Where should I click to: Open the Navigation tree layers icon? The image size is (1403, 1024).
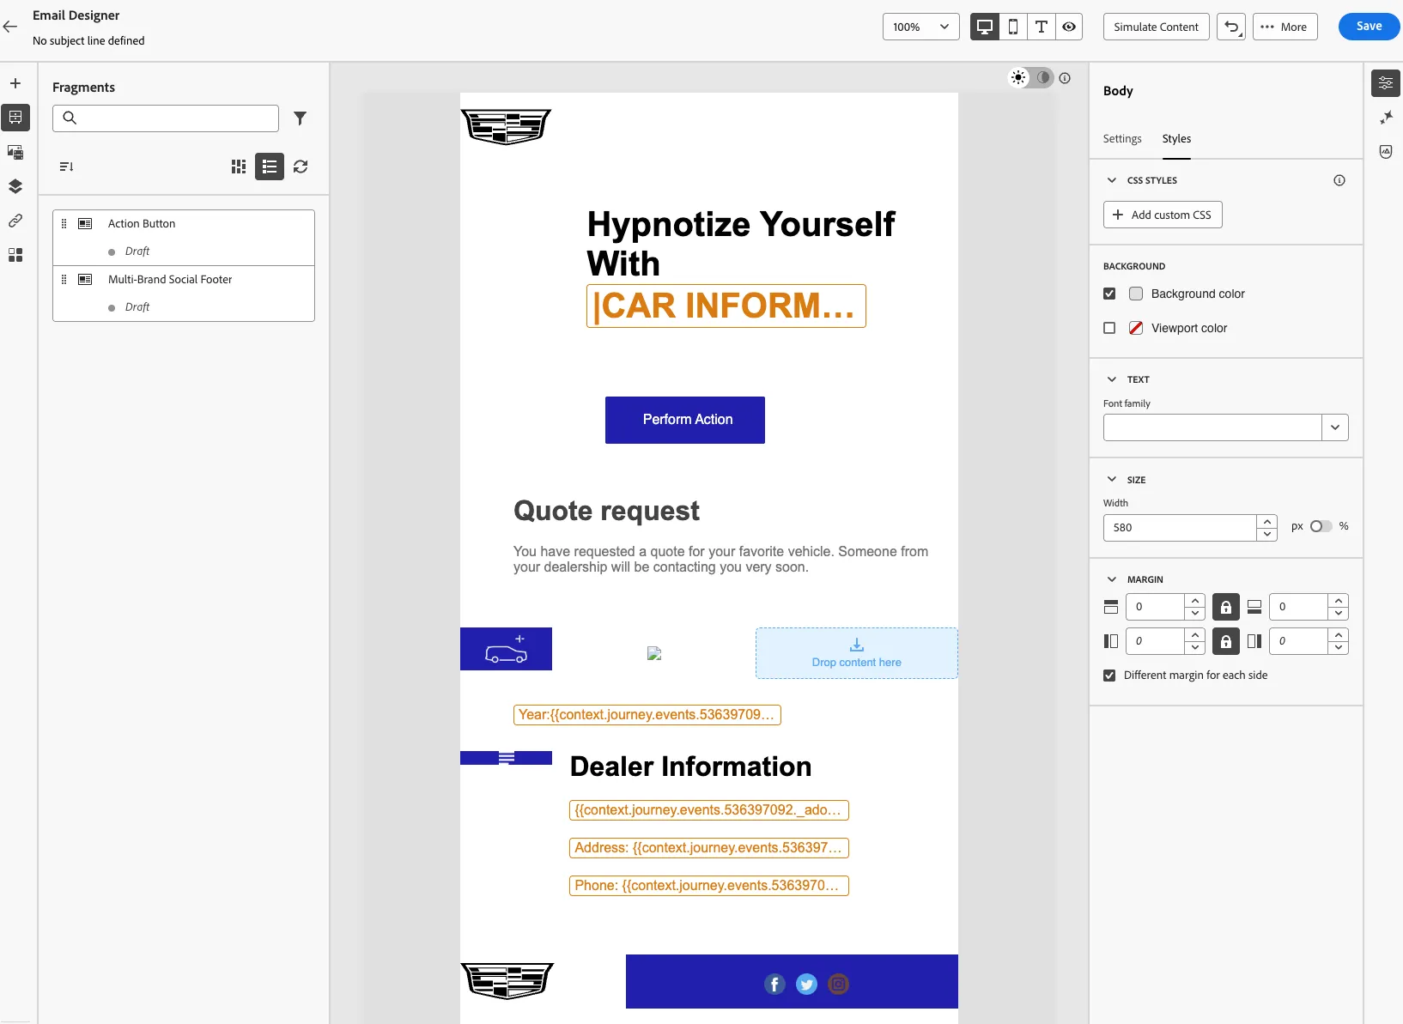pyautogui.click(x=15, y=186)
